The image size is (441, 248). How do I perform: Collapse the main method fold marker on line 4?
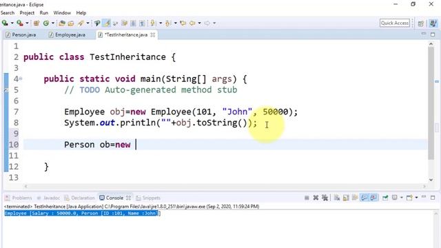[x=21, y=79]
